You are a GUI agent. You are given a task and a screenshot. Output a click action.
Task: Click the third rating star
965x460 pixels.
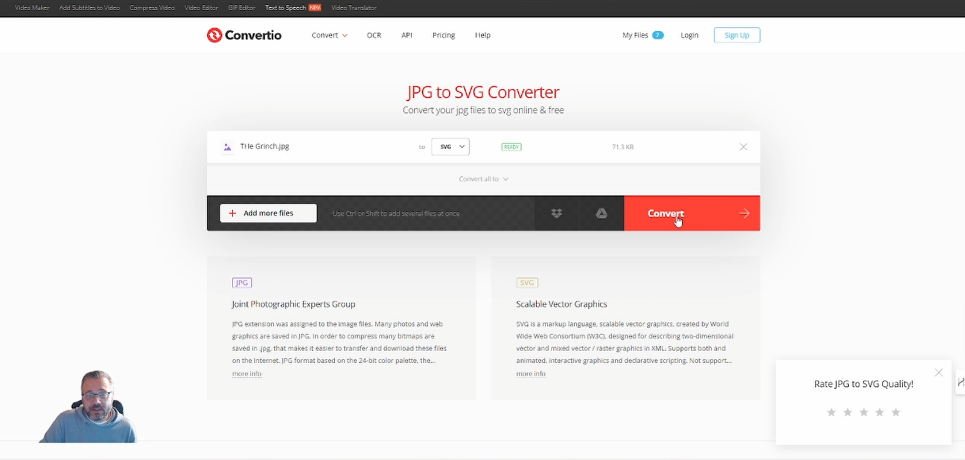[863, 413]
